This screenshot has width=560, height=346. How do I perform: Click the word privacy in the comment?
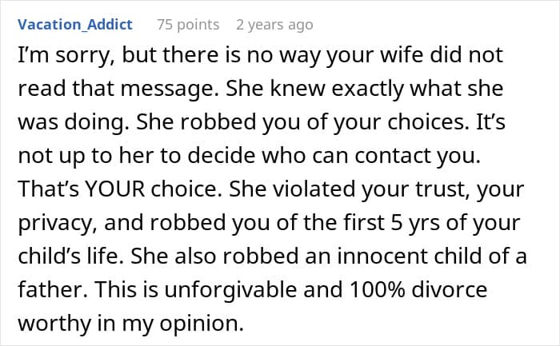tap(58, 224)
